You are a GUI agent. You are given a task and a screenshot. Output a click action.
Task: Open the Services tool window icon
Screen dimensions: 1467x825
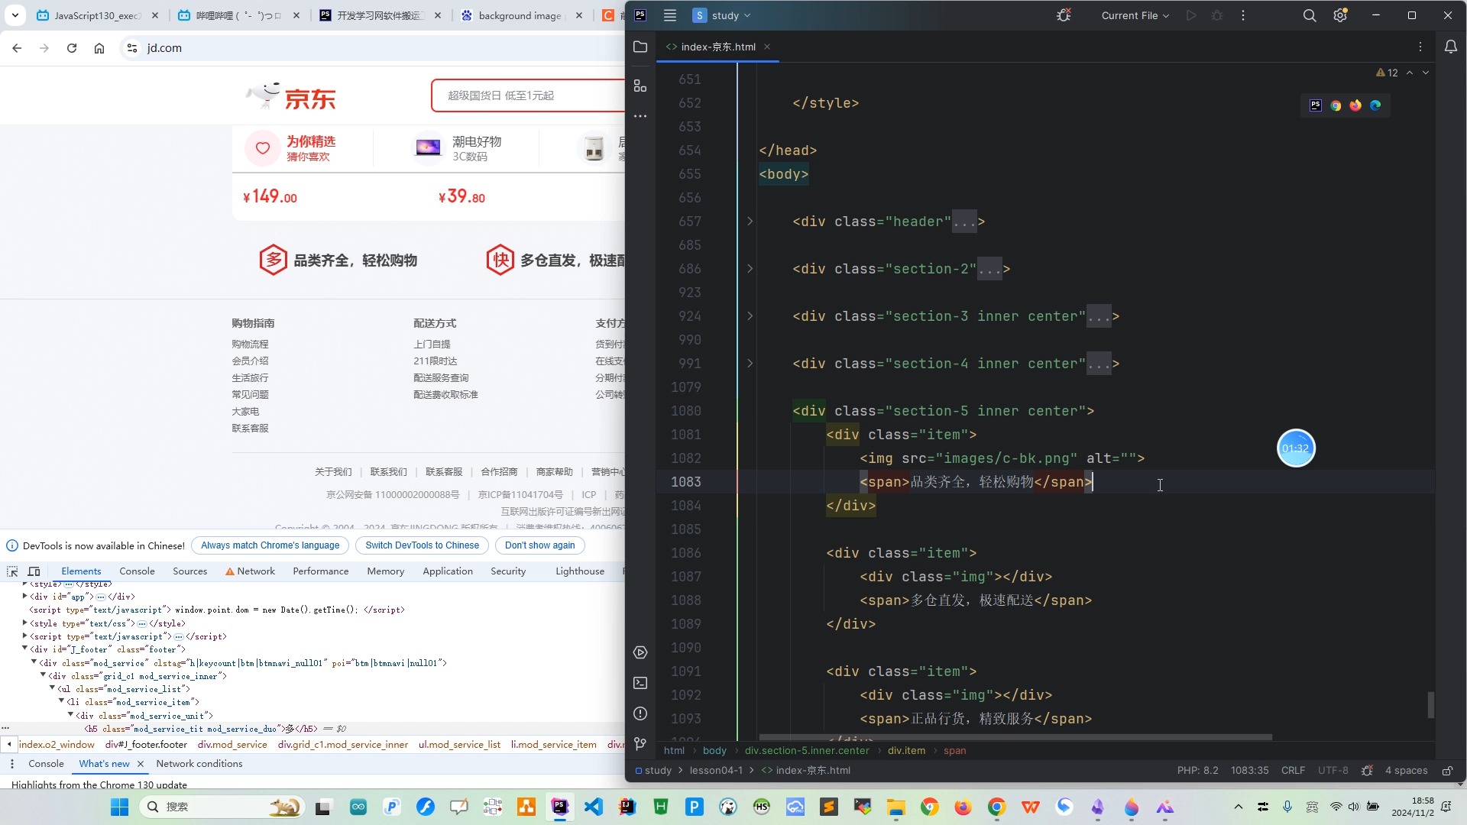pos(640,652)
